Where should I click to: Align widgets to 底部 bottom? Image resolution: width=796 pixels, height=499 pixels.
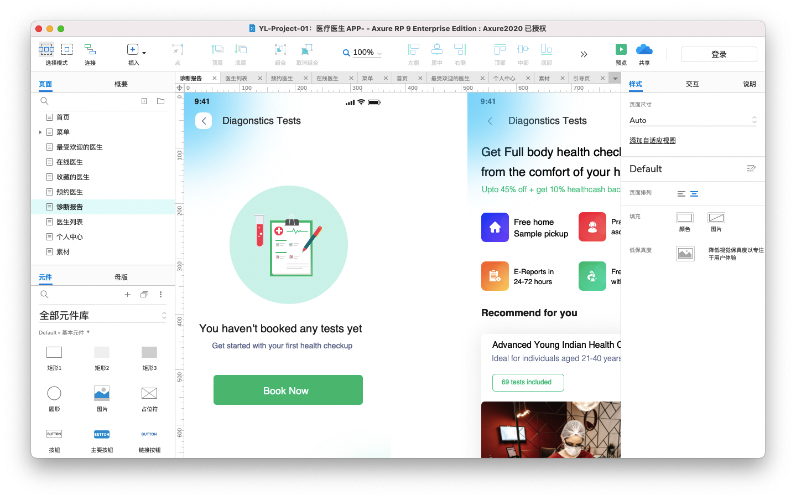pos(547,49)
